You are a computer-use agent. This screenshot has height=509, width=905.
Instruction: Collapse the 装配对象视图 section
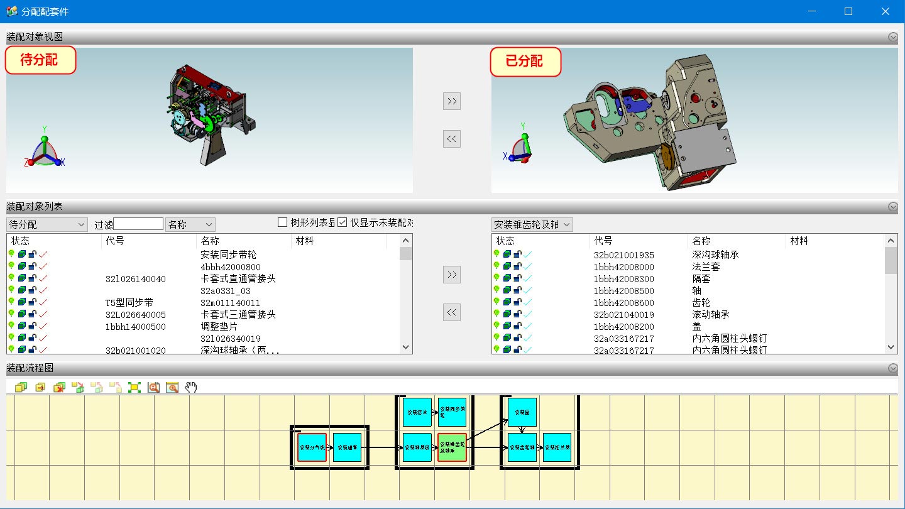(894, 36)
